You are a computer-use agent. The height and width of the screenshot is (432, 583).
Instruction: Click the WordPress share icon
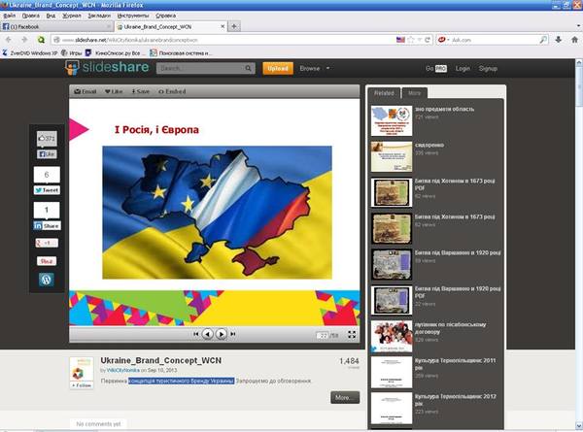pos(47,280)
